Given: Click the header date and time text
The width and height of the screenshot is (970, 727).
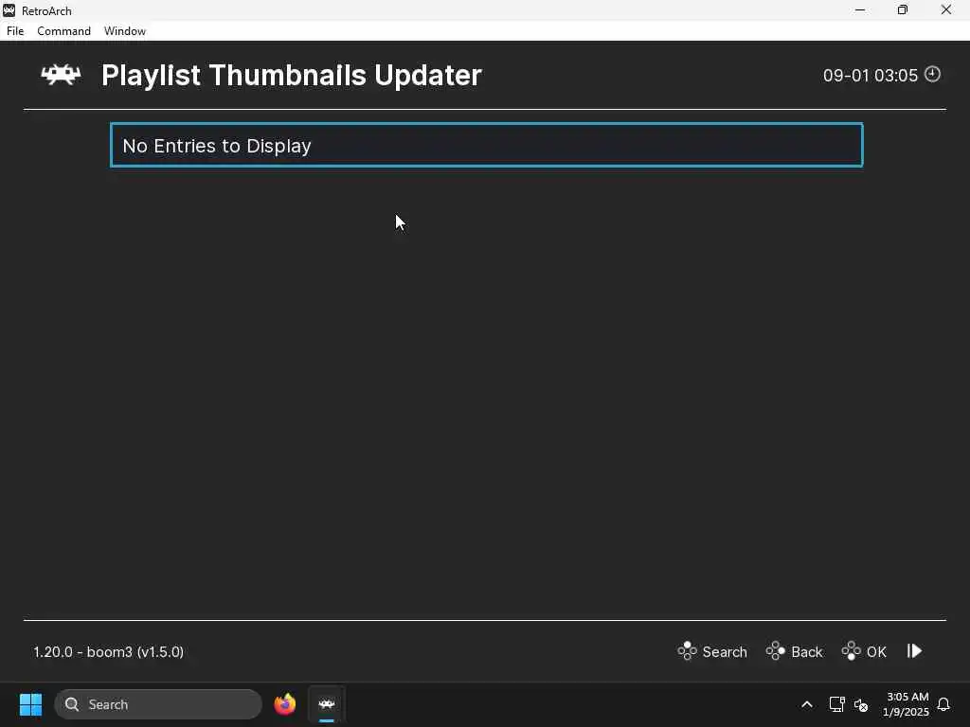Looking at the screenshot, I should pos(871,76).
